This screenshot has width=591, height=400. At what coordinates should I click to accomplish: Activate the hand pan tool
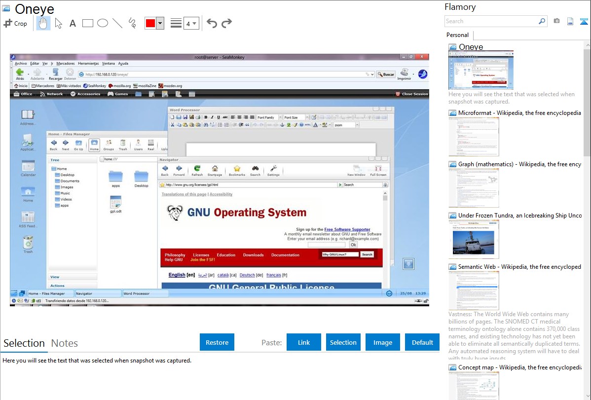[x=43, y=23]
